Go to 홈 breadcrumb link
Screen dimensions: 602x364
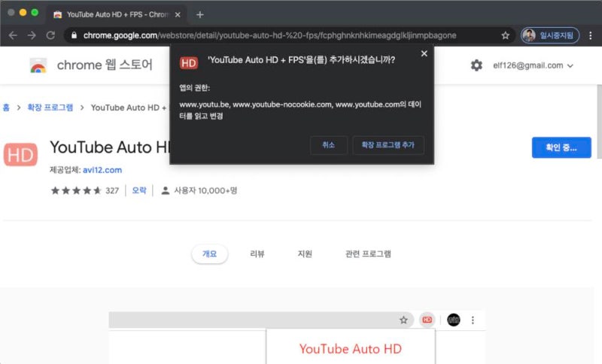tap(6, 108)
